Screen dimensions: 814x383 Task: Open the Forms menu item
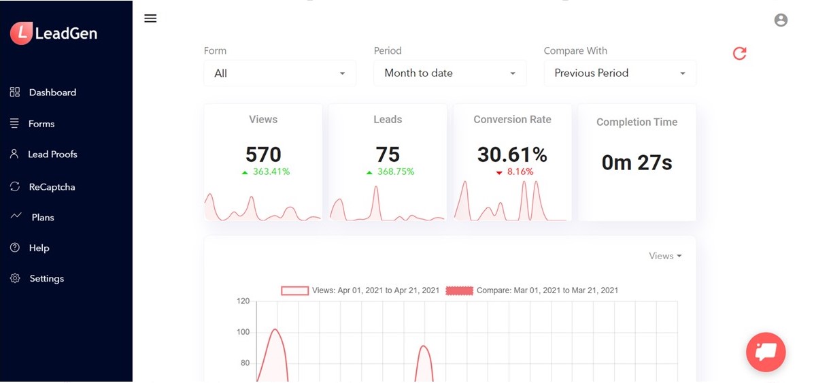(x=41, y=124)
